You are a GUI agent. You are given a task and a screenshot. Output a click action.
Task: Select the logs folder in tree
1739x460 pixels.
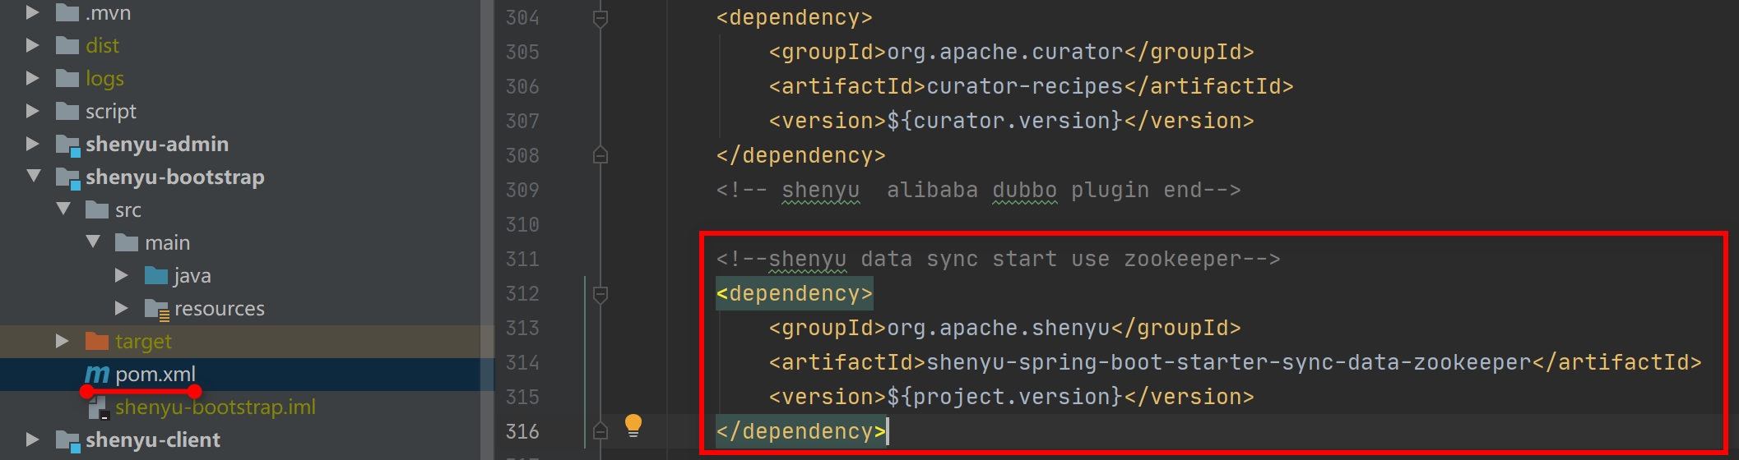tap(104, 79)
